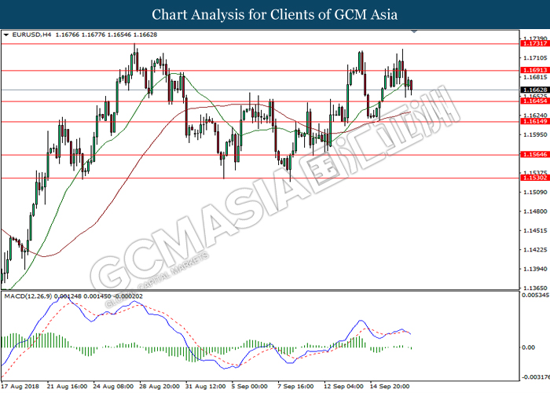This screenshot has width=550, height=393.
Task: Click the MACD 0.00 zero level label
Action: click(528, 347)
